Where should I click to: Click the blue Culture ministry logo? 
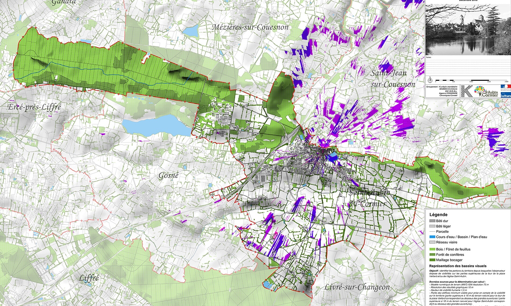point(506,95)
